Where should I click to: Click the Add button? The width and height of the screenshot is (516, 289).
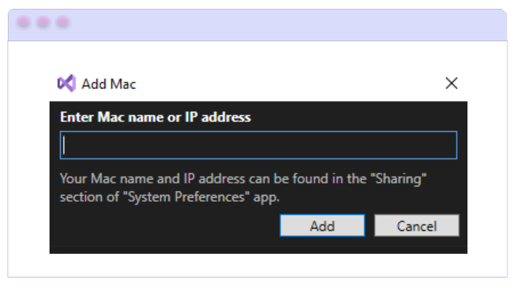tap(322, 226)
